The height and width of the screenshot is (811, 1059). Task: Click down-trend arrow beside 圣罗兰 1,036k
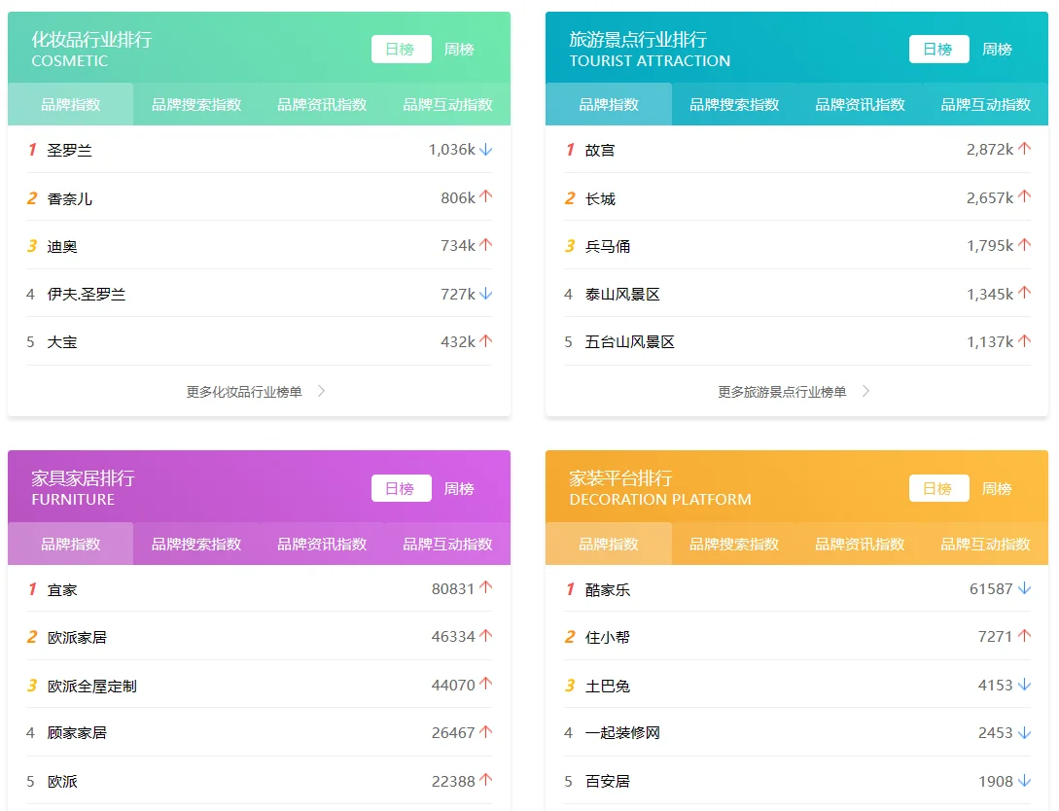point(485,149)
